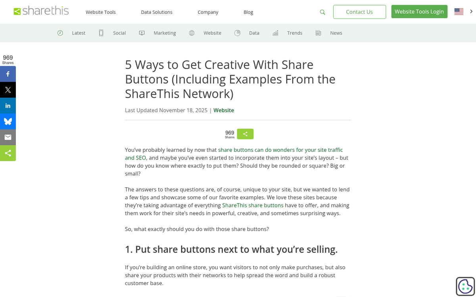The height and width of the screenshot is (297, 476).
Task: Share the article via email
Action: (8, 137)
